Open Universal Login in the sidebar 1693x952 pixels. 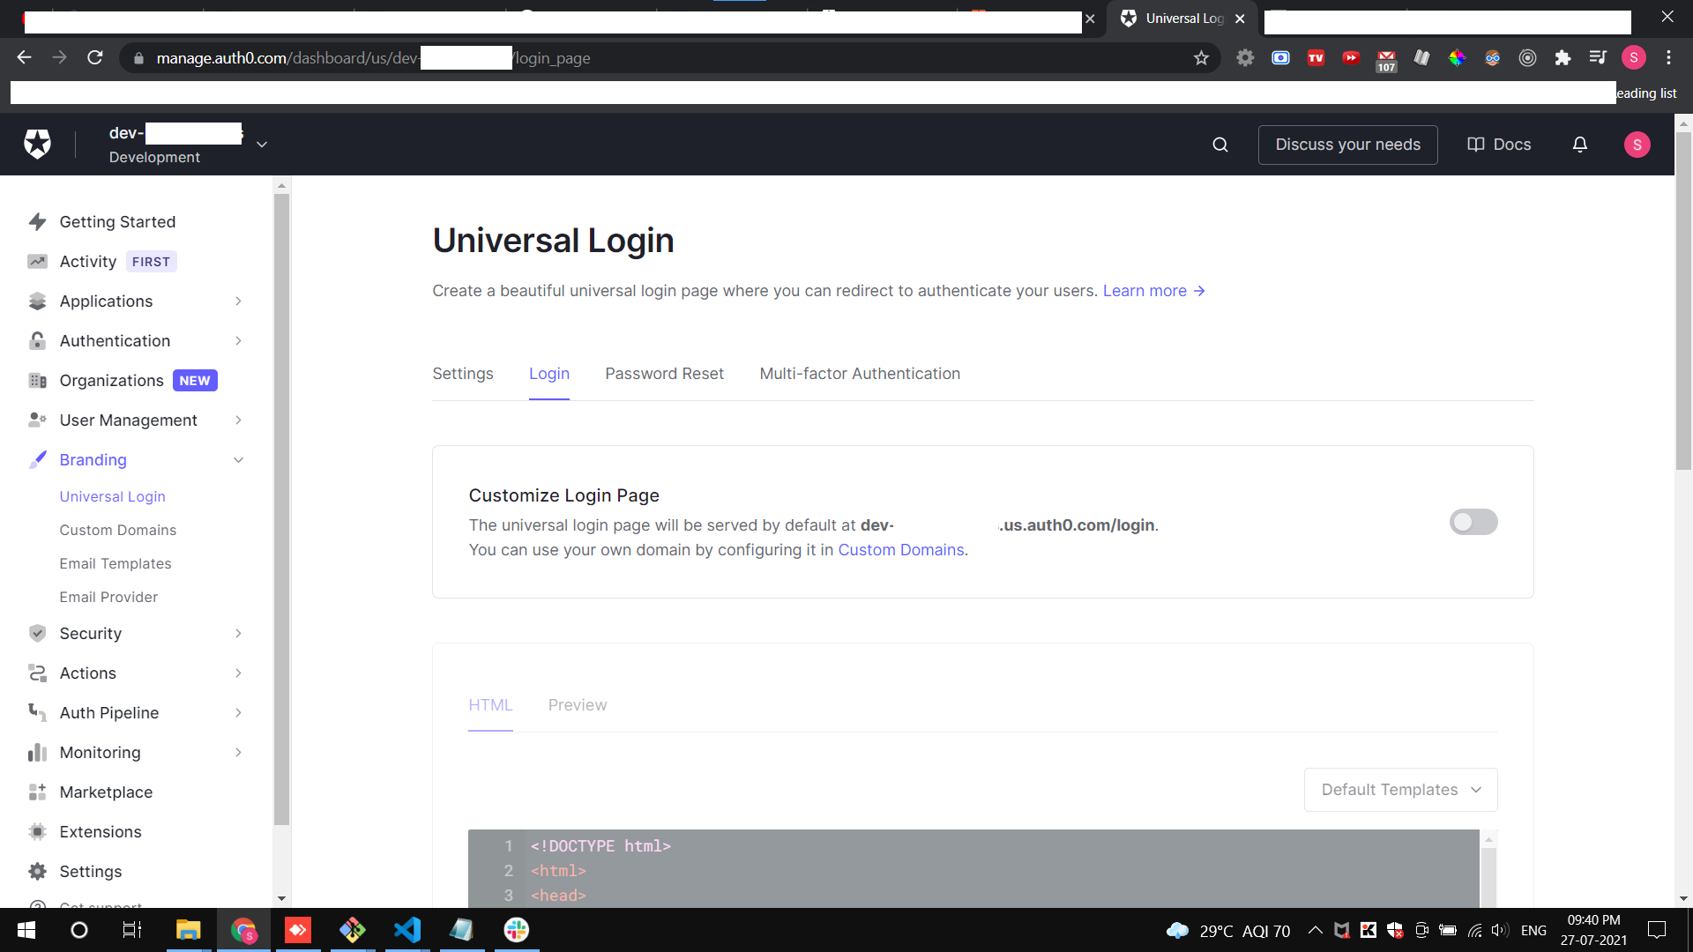[113, 497]
